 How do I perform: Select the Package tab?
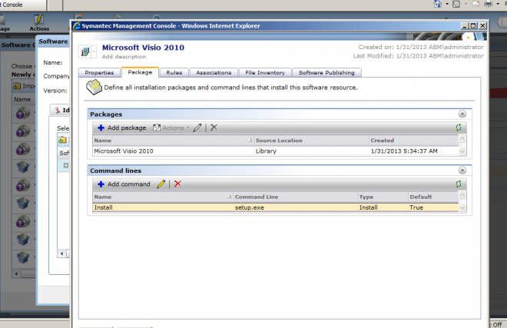(140, 72)
